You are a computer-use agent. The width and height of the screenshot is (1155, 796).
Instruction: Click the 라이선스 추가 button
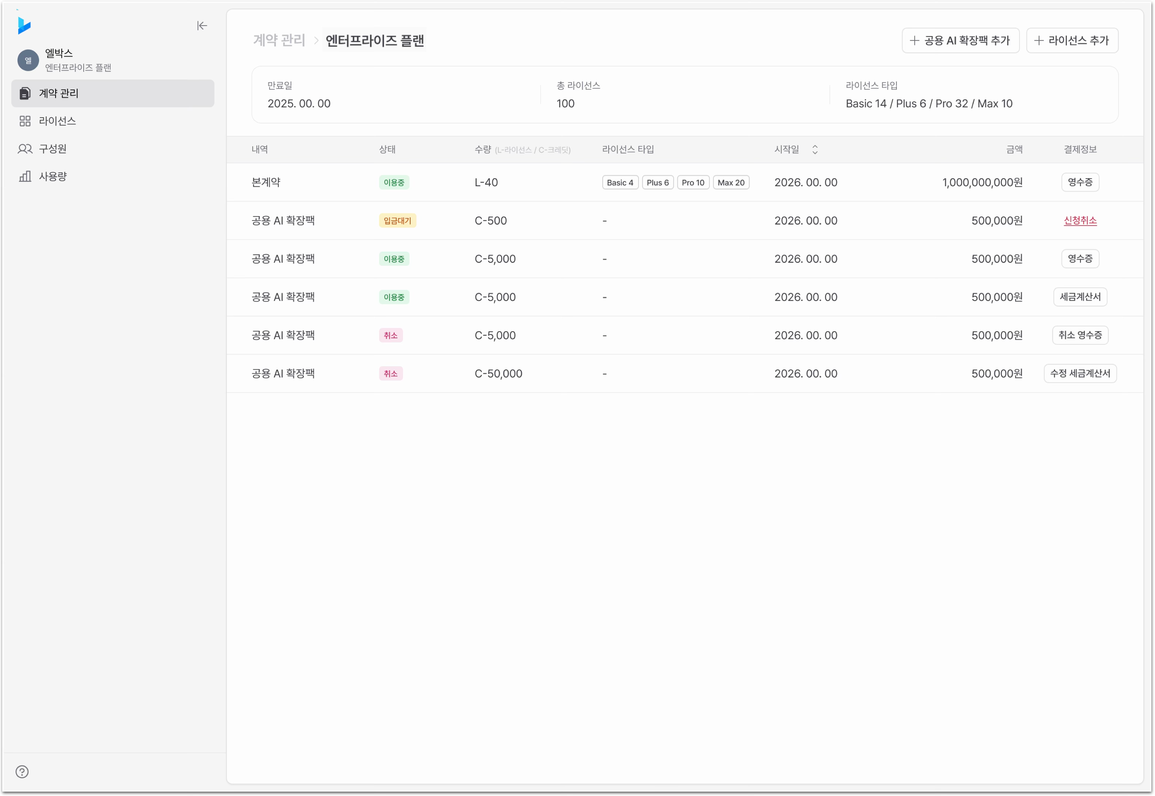(1072, 41)
